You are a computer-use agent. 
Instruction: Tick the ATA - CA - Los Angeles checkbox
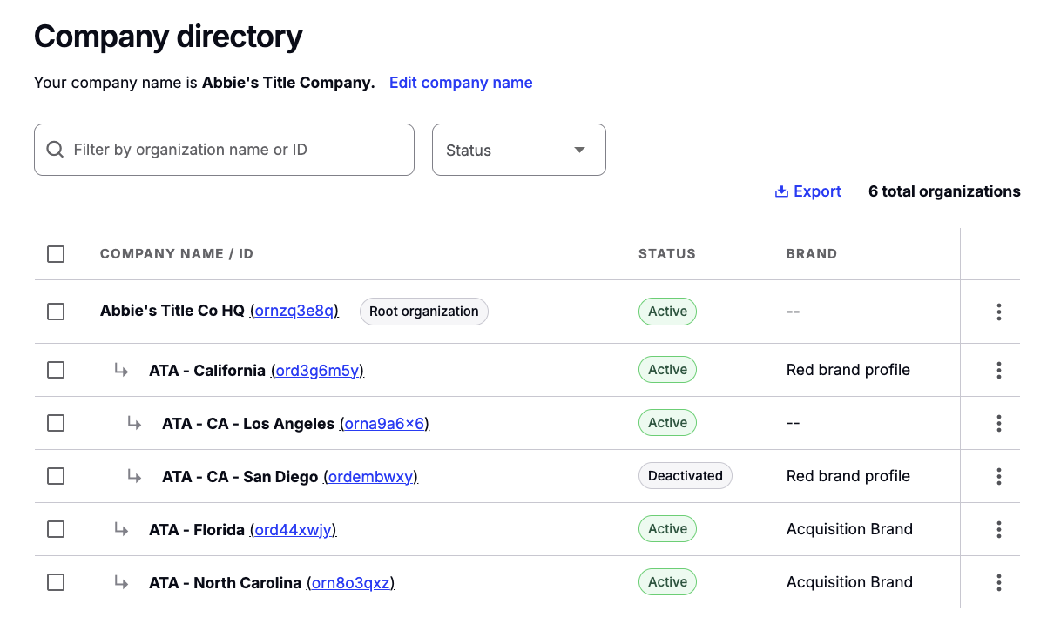56,423
